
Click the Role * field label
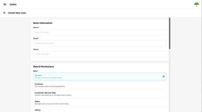click(x=36, y=71)
